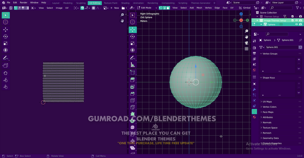
Task: Open the World properties tab (red globe)
Action: tap(254, 70)
